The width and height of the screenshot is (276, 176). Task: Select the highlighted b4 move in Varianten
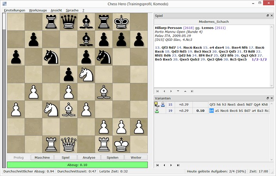(x=211, y=111)
